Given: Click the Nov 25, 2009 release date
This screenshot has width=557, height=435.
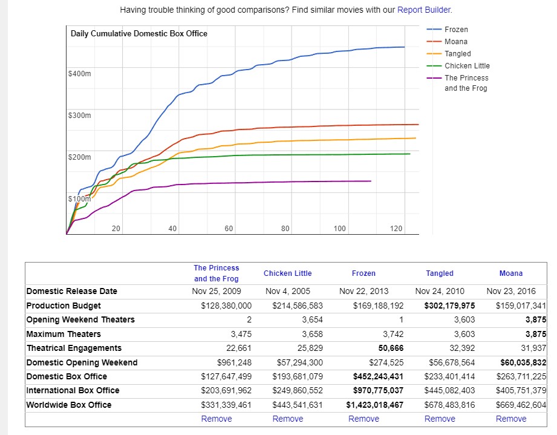Looking at the screenshot, I should coord(217,291).
